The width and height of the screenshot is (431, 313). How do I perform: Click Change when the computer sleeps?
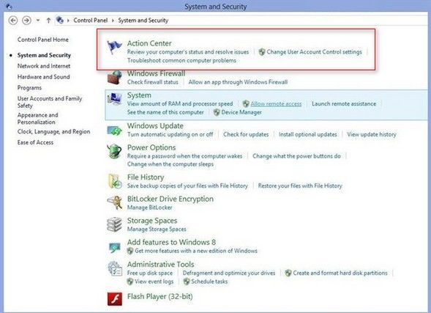click(170, 164)
